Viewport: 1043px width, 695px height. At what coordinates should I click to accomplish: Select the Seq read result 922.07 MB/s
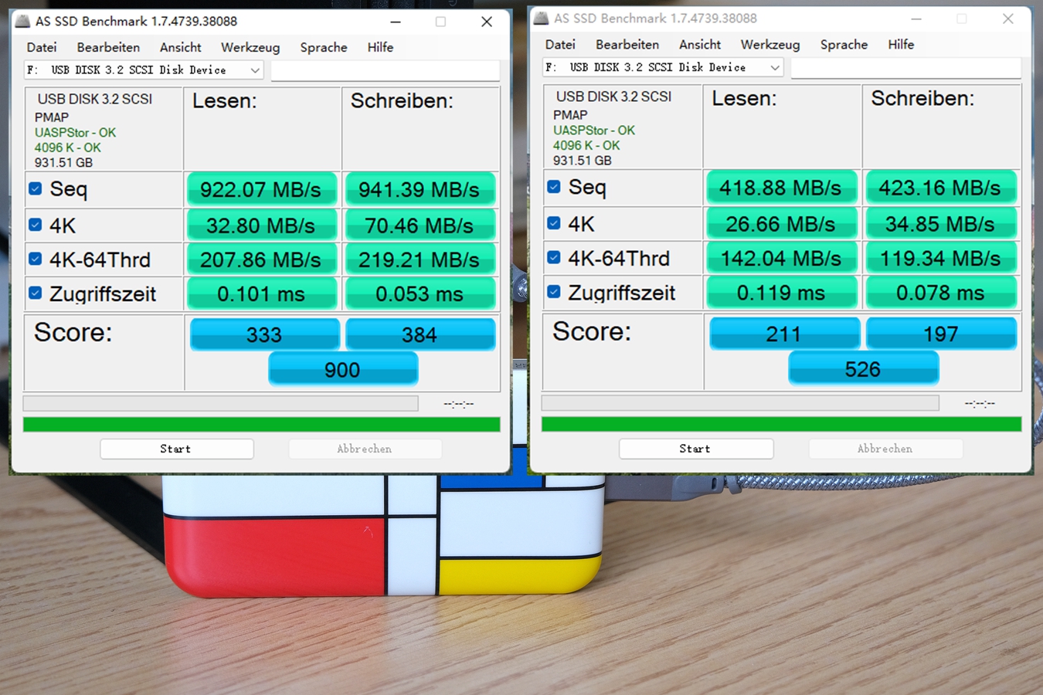[261, 189]
